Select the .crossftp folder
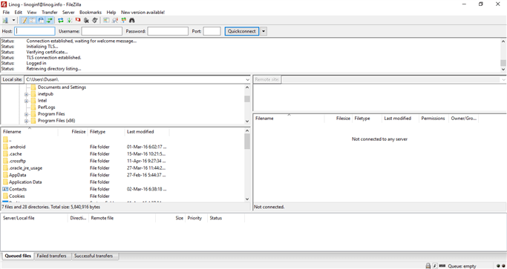The height and width of the screenshot is (269, 507). click(18, 161)
